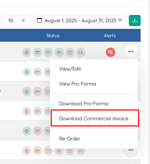Screen dimensions: 150x164
Task: Click the calendar icon in date range
Action: tap(39, 20)
